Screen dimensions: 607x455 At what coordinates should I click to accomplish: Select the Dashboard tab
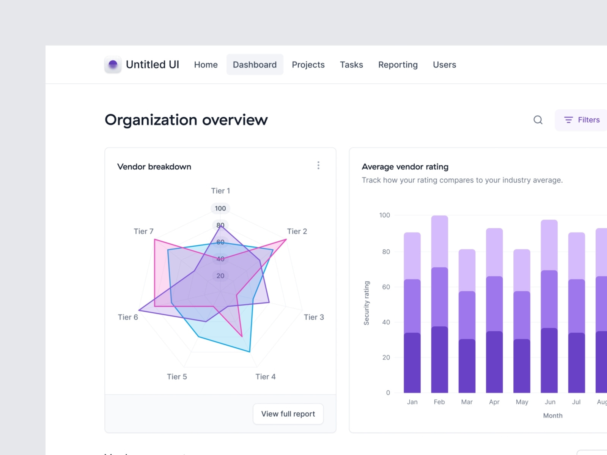click(255, 65)
